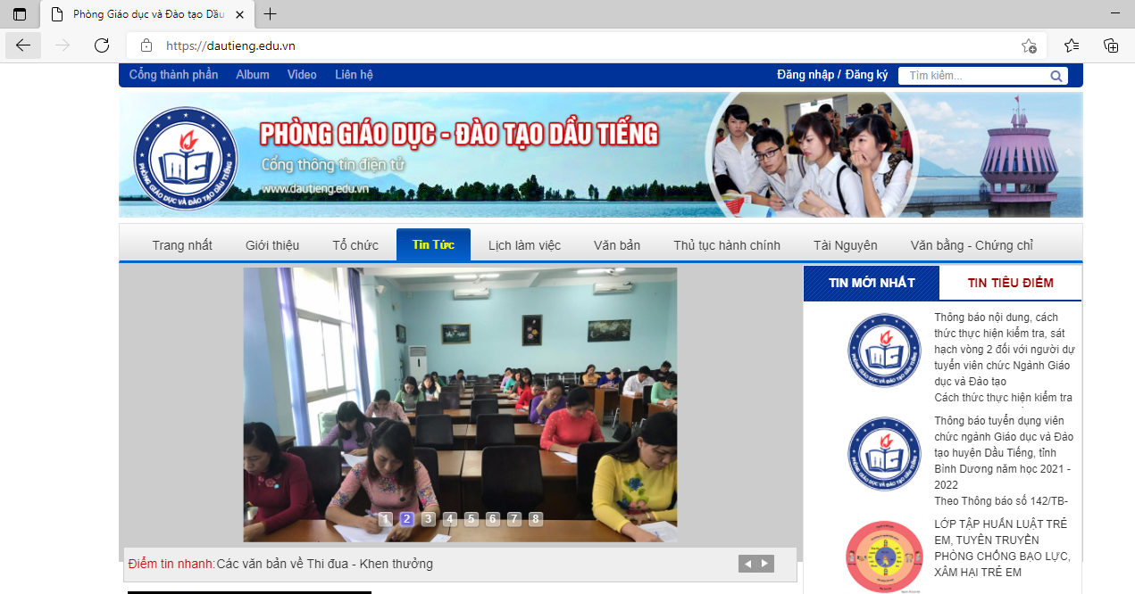Switch to the TIN MỚI NHẤT tab
1135x594 pixels.
point(872,283)
